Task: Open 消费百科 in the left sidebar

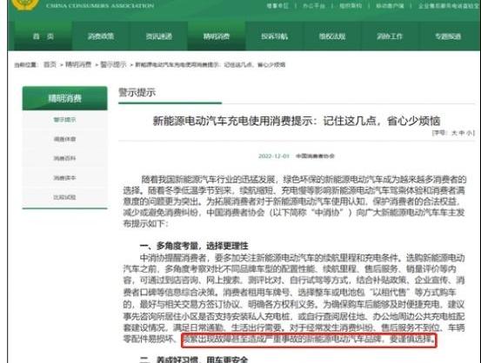Action: pos(64,158)
